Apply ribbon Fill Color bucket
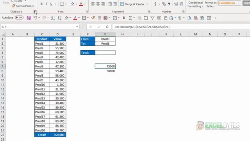 click(73, 4)
